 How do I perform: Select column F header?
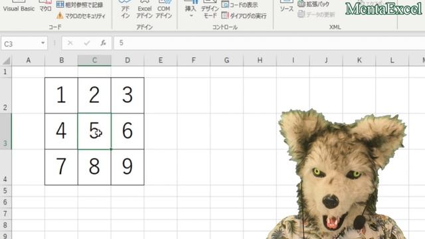click(193, 60)
